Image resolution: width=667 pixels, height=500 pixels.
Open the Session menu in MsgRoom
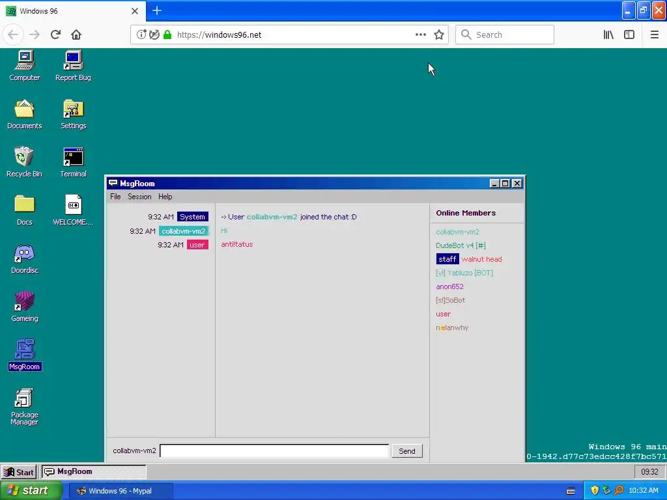click(139, 197)
